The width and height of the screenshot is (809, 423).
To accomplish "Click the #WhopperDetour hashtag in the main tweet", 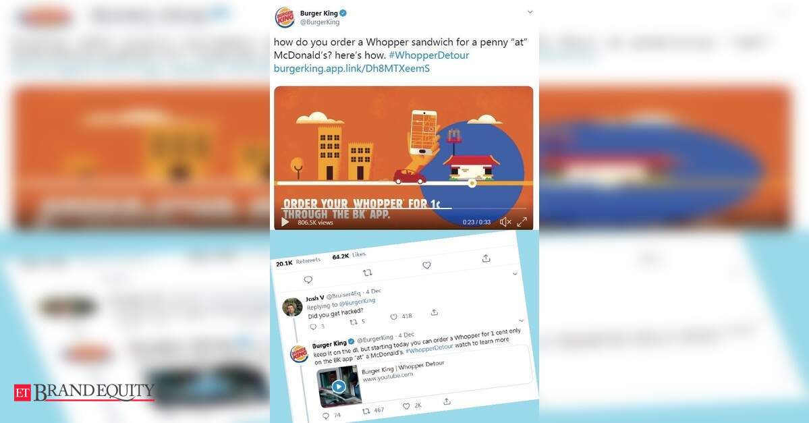I will (x=428, y=55).
